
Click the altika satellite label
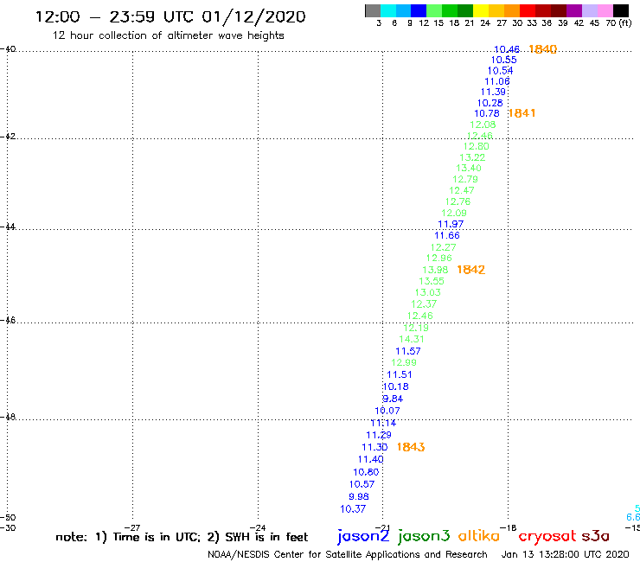(x=479, y=535)
